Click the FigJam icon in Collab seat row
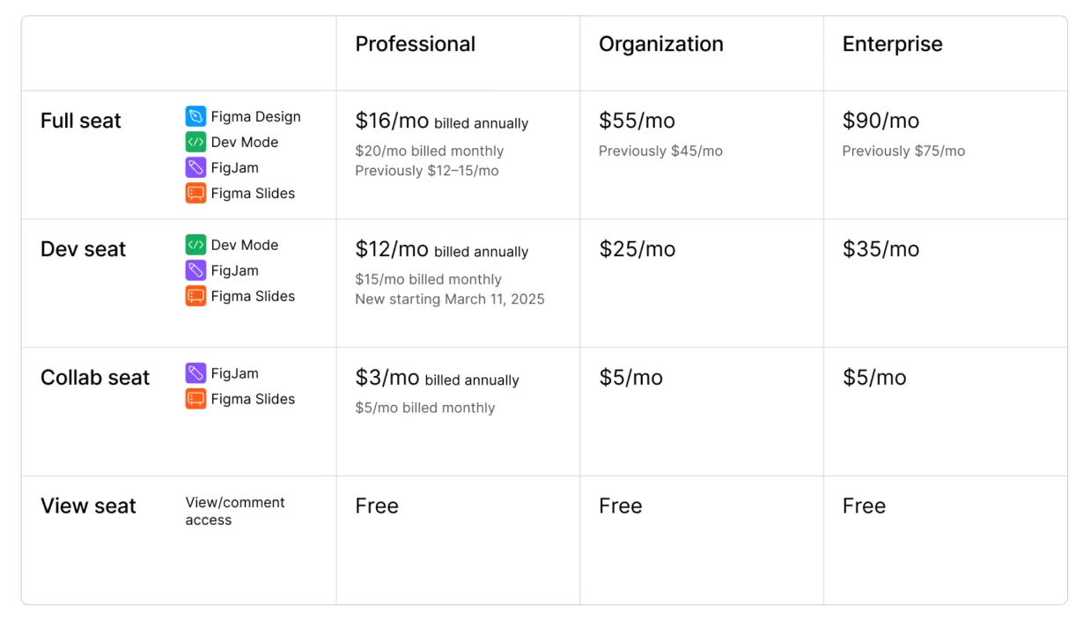 point(195,373)
